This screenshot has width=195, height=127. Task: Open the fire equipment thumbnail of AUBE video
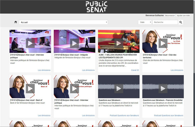coord(119,41)
